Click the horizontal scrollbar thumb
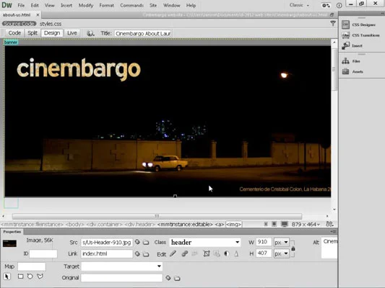This screenshot has height=288, width=385. 157,216
